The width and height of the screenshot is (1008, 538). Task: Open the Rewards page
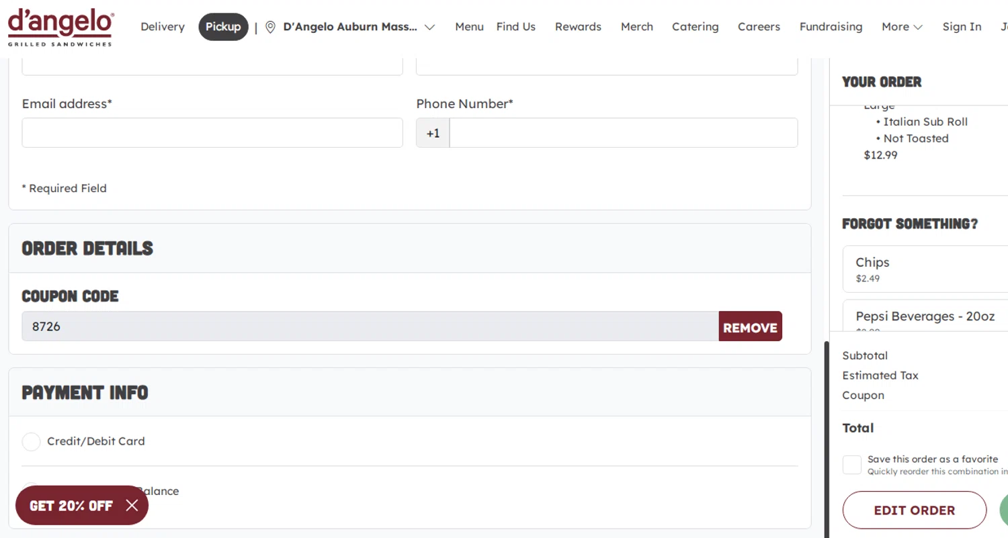[x=578, y=27]
